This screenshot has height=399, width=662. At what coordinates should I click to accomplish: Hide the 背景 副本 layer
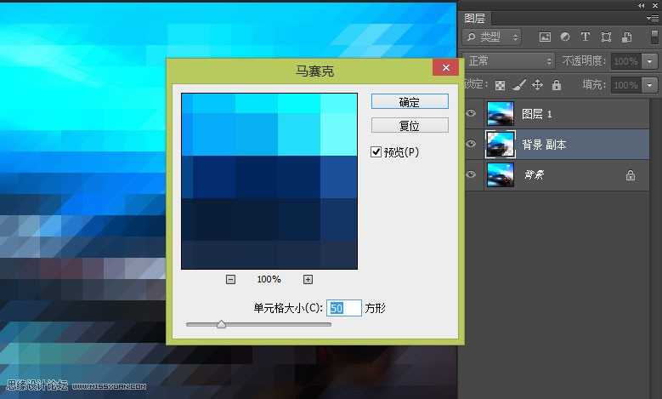pos(472,145)
